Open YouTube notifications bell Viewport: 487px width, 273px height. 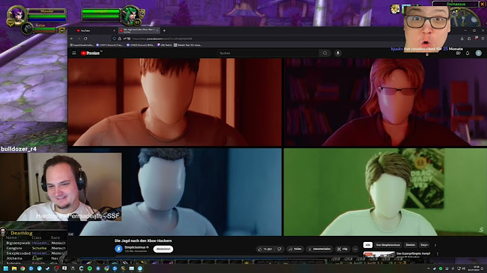pos(467,53)
